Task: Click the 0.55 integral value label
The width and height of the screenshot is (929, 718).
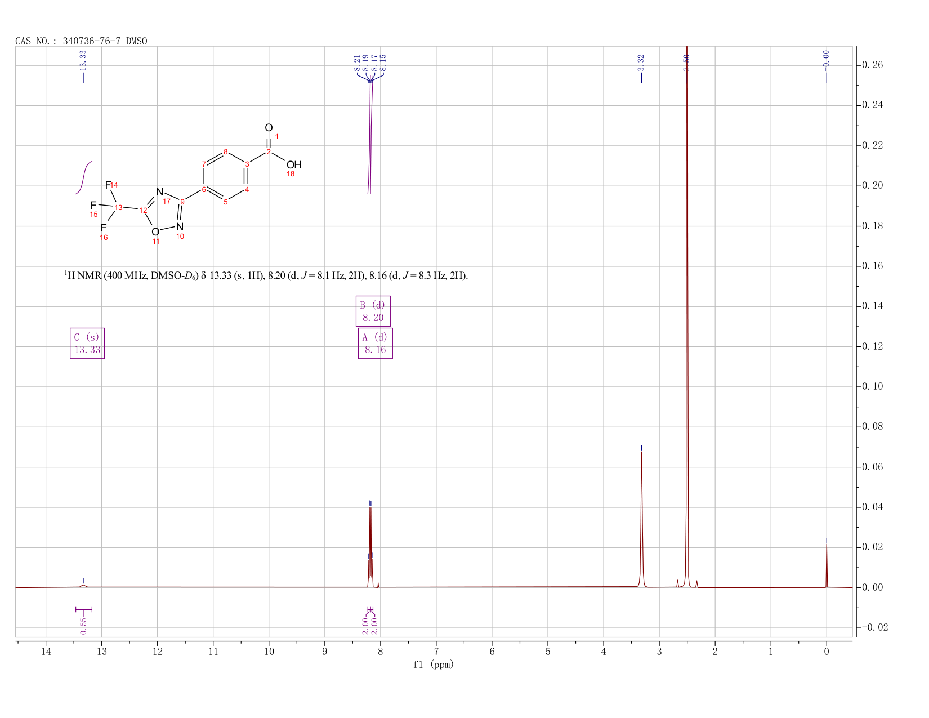Action: click(83, 626)
